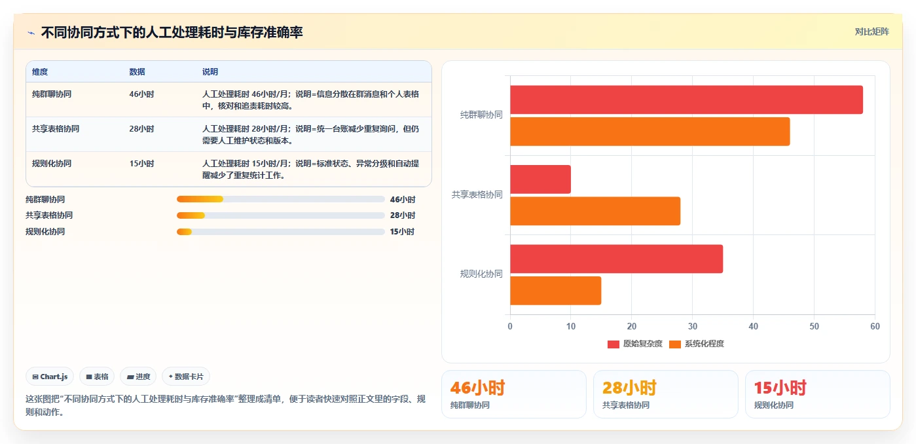Viewport: 916px width, 444px height.
Task: Click the chart y-axis label 规则化协同
Action: [481, 274]
